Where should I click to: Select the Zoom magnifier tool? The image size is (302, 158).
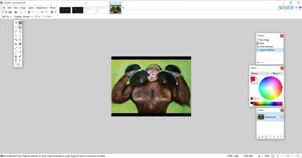coord(20,36)
